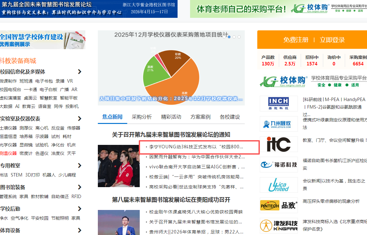Image resolution: width=367 pixels, height=235 pixels.
Task: Click the Lica United brand logo
Action: [279, 185]
